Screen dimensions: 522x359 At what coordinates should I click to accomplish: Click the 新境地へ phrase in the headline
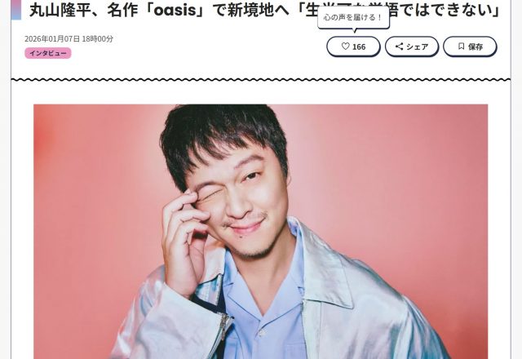click(x=260, y=11)
